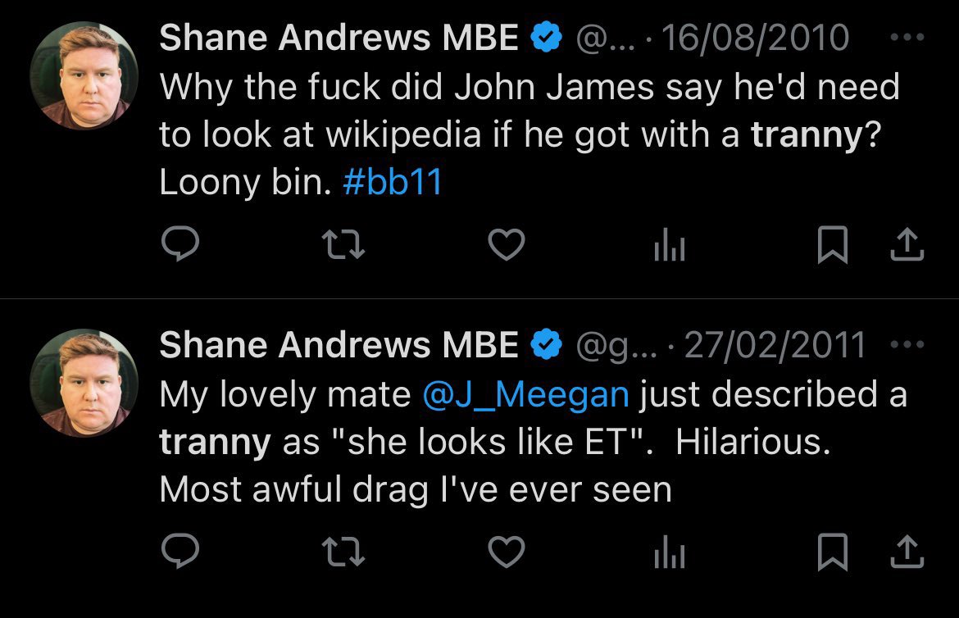Share the 27/02/2011 tweet
This screenshot has height=618, width=959.
coord(907,552)
